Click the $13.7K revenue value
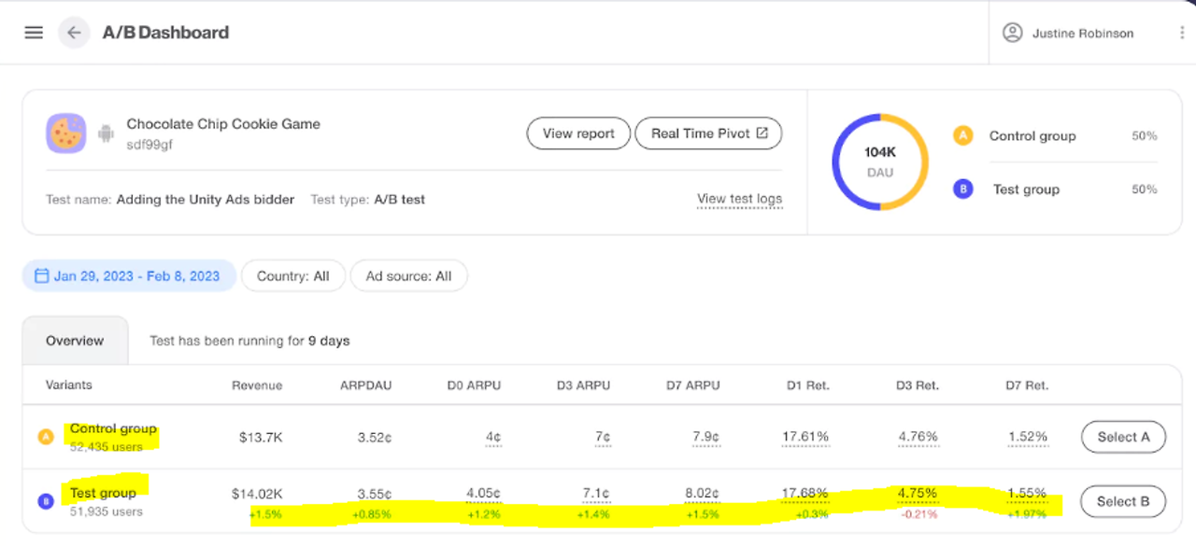1196x546 pixels. [x=261, y=437]
